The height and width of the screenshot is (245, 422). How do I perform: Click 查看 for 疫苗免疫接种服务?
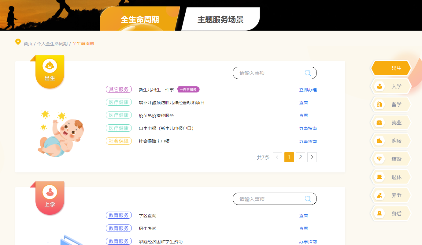[303, 115]
